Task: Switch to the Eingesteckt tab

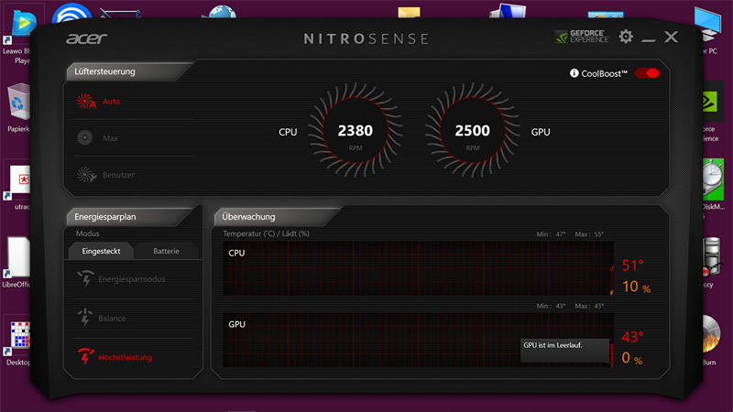Action: [100, 251]
